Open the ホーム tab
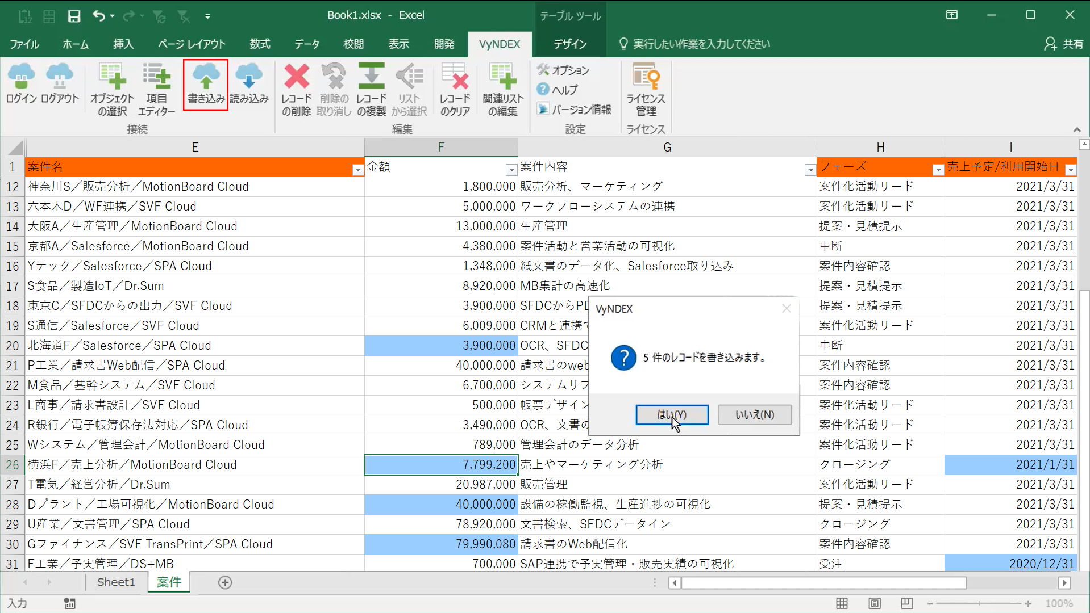 tap(76, 44)
